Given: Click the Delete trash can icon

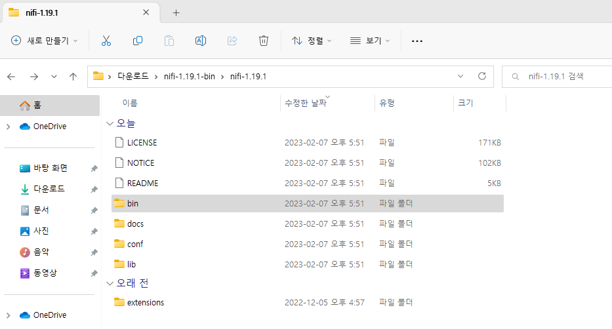Looking at the screenshot, I should (264, 41).
